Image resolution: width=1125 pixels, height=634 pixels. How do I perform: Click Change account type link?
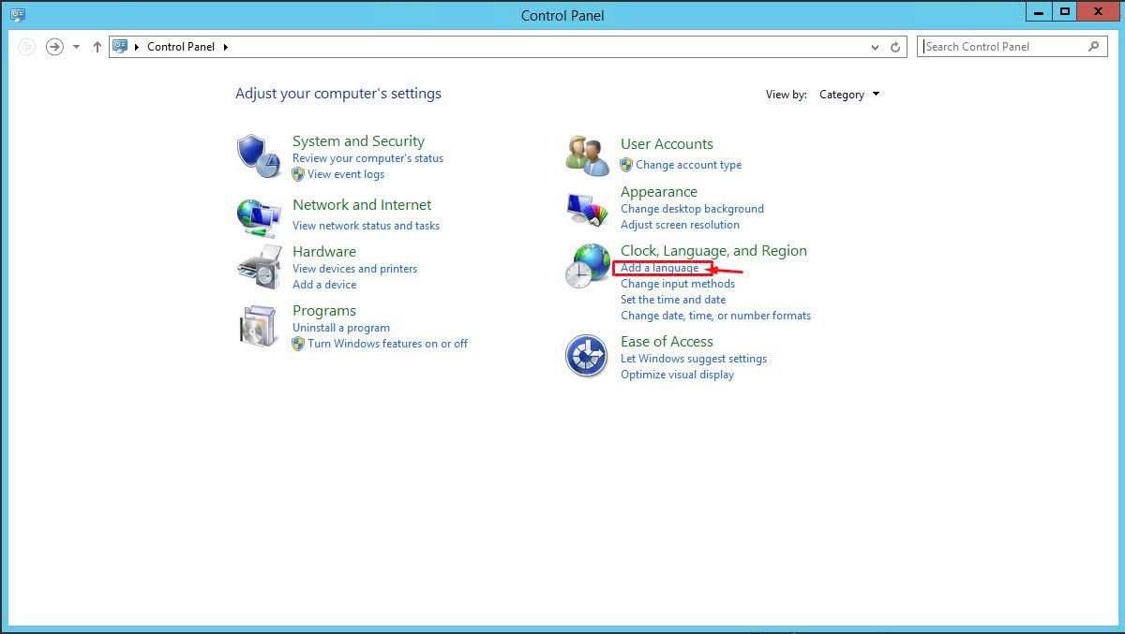click(688, 165)
